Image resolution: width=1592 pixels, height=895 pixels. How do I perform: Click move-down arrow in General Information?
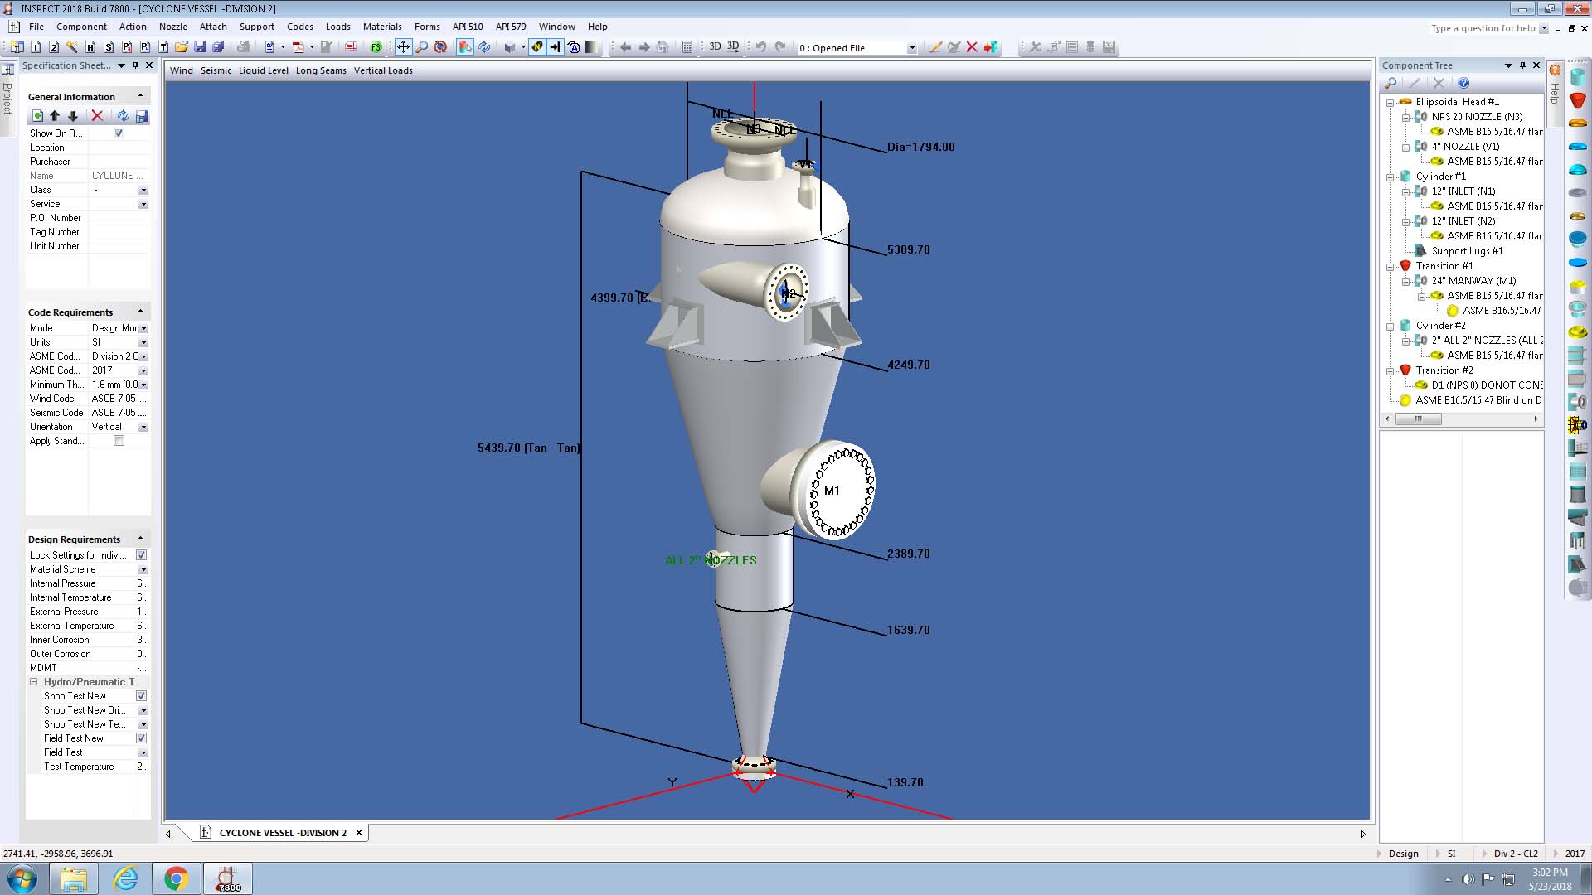click(73, 116)
